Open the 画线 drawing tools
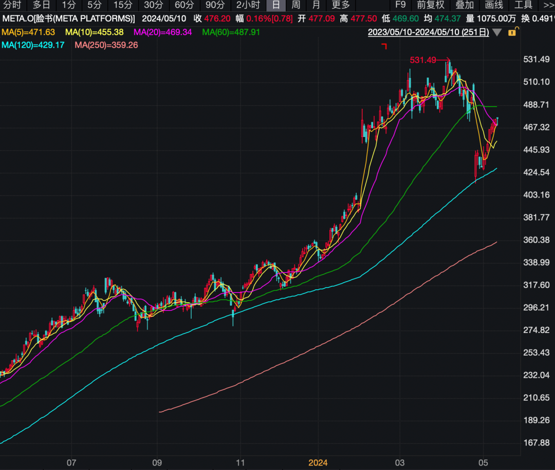This screenshot has width=555, height=470. click(494, 5)
